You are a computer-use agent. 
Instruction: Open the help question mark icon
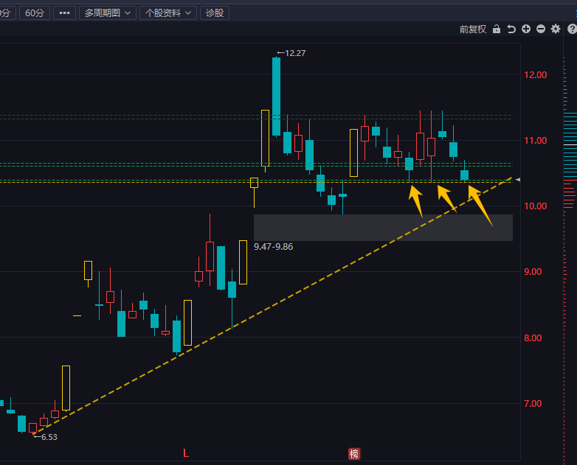(x=572, y=29)
